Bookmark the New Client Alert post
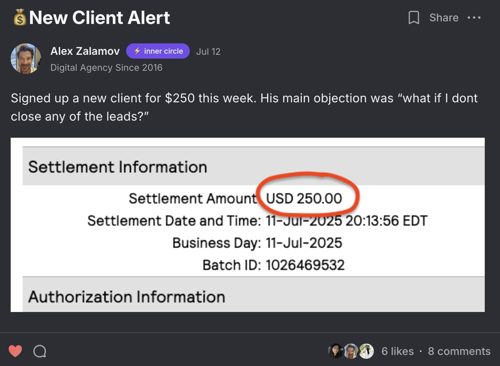500x366 pixels. pos(413,18)
